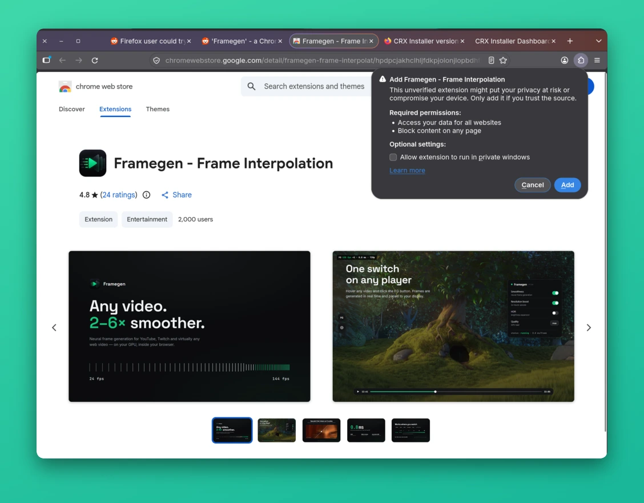This screenshot has width=644, height=503.
Task: Click the '2,000 users' text
Action: point(195,219)
